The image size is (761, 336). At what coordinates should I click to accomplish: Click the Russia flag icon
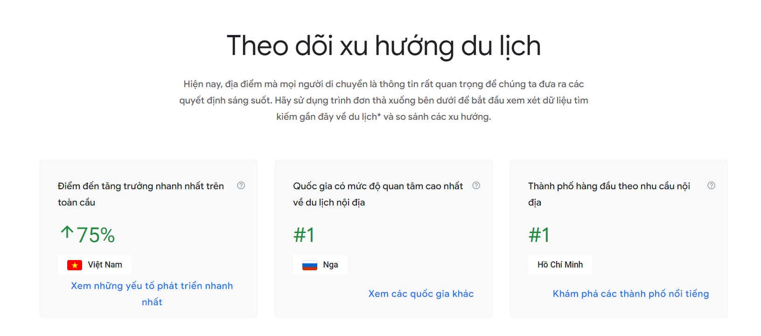coord(310,265)
